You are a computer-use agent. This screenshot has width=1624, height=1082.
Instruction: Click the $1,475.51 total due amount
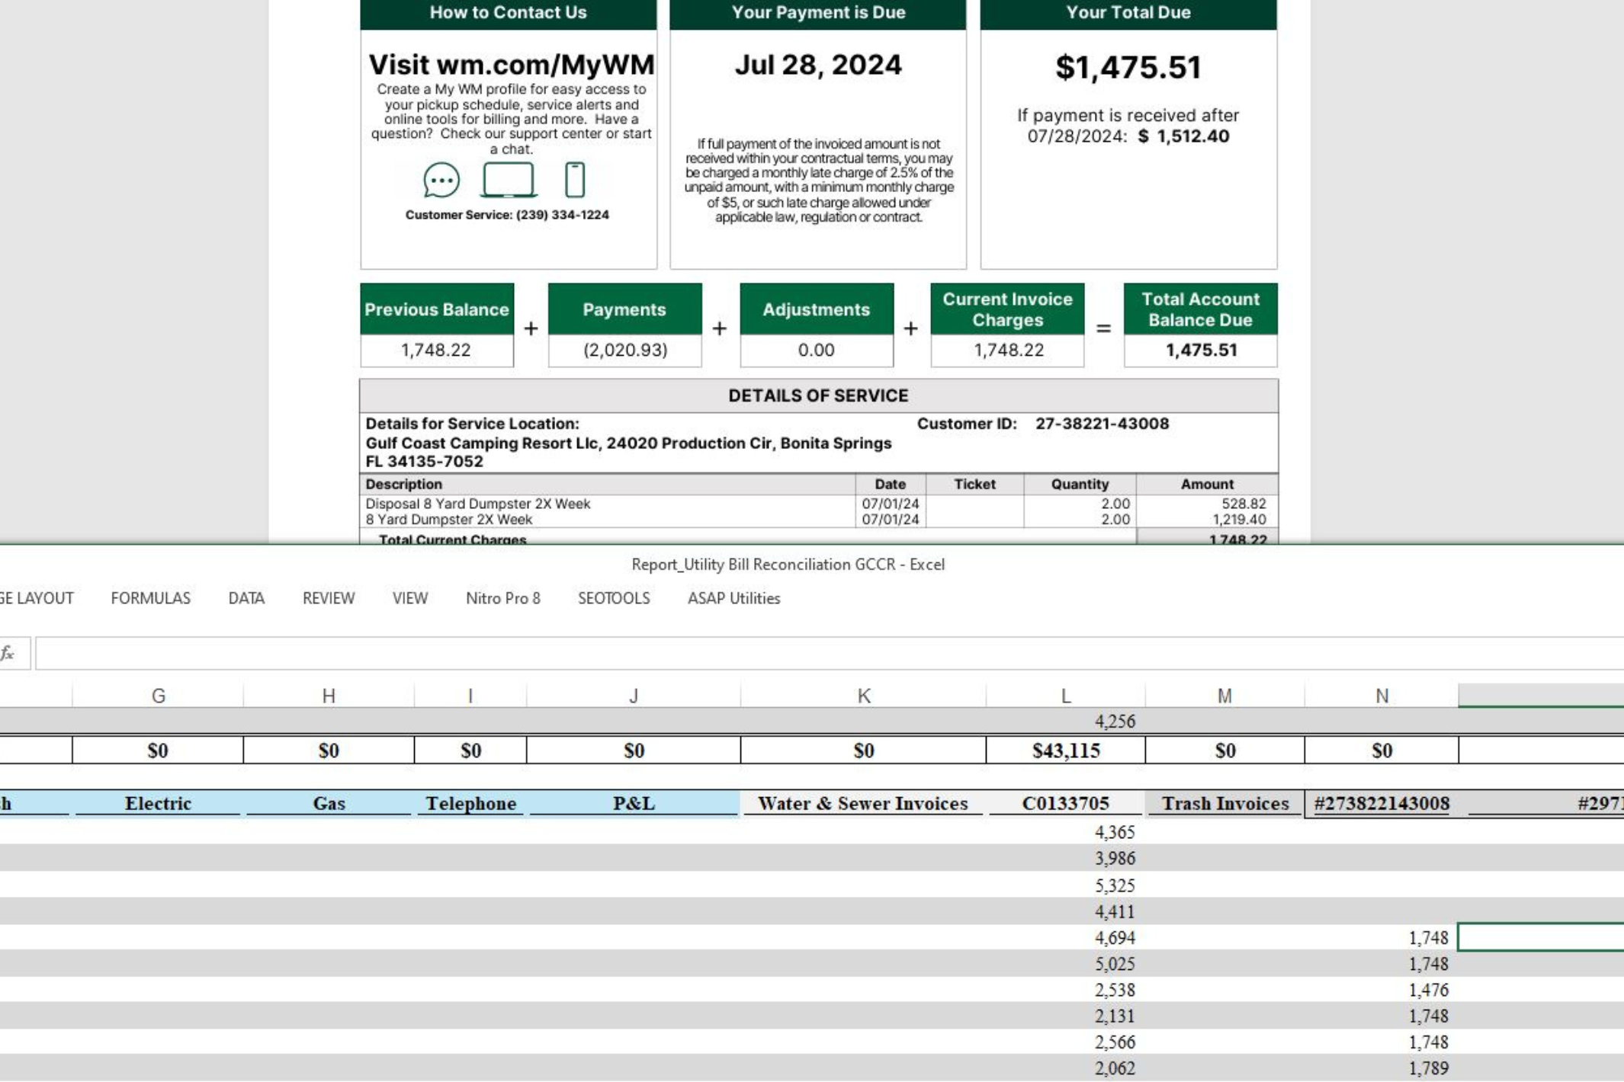tap(1128, 67)
